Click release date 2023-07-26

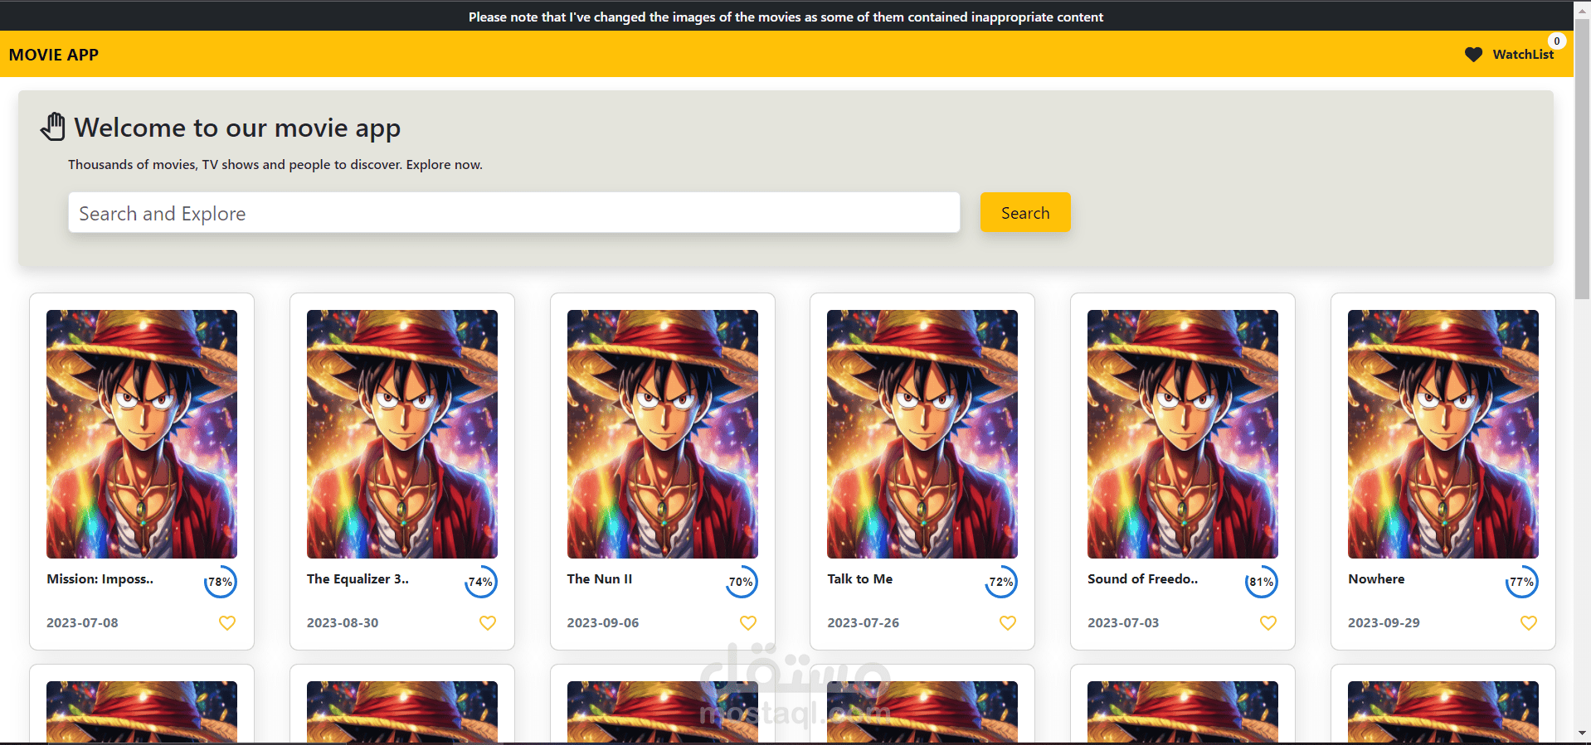[864, 622]
